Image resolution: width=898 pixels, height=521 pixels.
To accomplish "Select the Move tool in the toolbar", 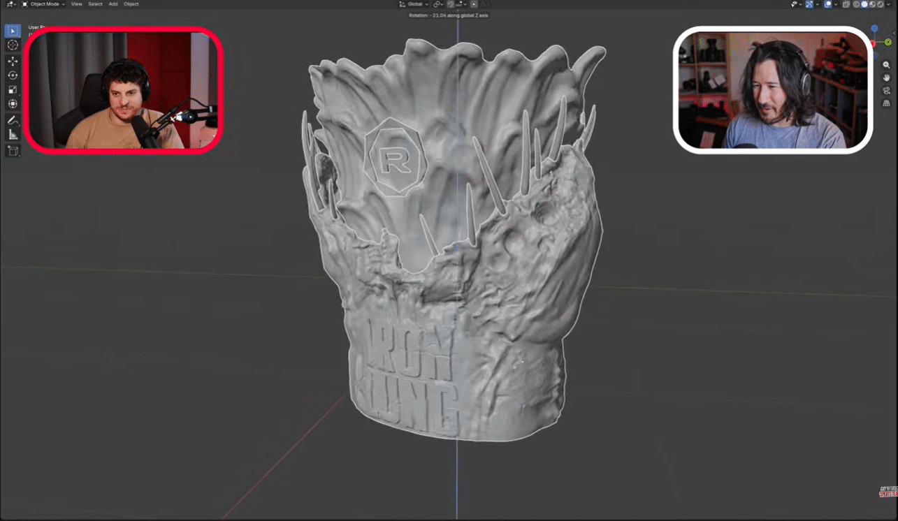I will (x=13, y=60).
